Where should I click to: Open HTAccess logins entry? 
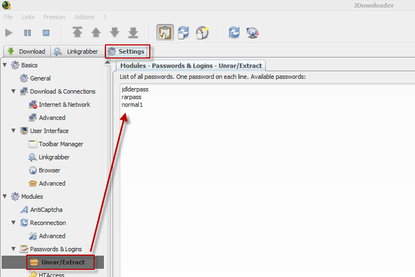click(x=51, y=275)
